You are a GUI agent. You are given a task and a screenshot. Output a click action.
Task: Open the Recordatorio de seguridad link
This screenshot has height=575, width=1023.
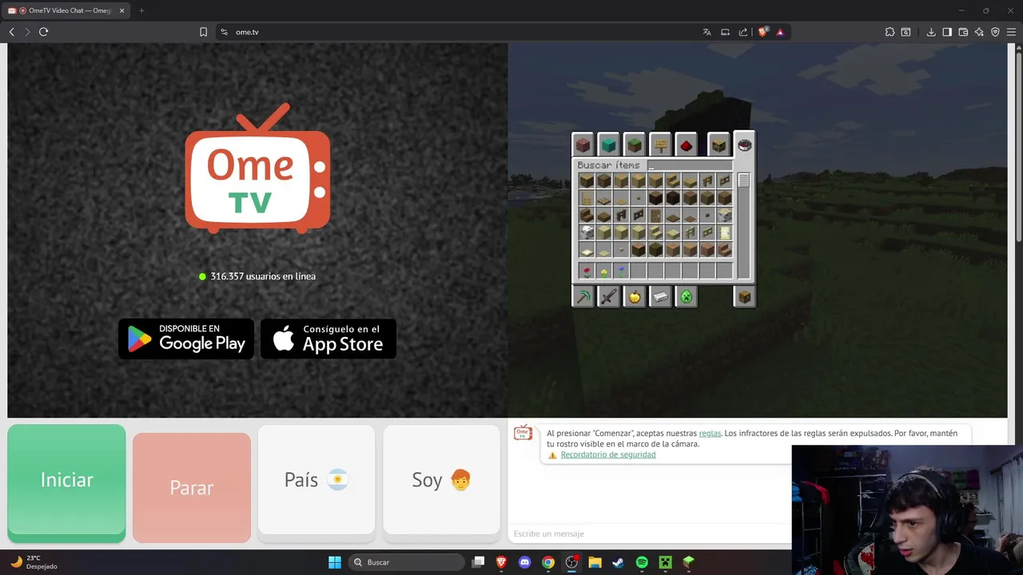point(608,454)
